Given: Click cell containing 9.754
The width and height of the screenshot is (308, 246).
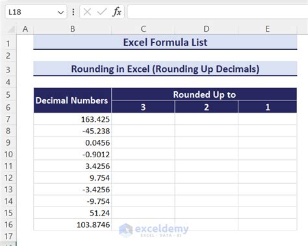Looking at the screenshot, I should (73, 177).
